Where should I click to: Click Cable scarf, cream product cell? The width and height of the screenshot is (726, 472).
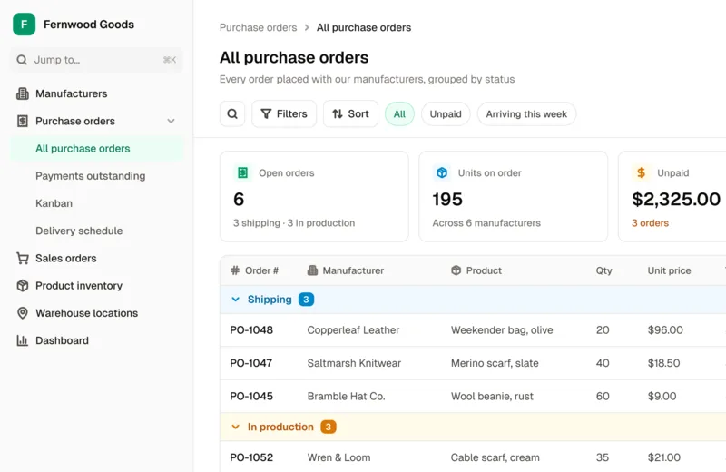(495, 457)
